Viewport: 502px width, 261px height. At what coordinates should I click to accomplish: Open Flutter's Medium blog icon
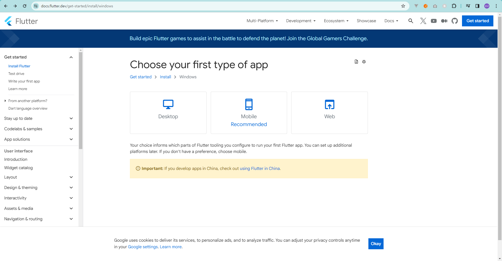(x=444, y=21)
